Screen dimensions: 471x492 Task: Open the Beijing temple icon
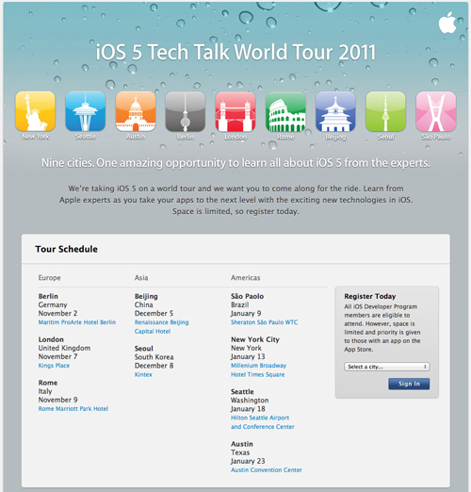335,111
